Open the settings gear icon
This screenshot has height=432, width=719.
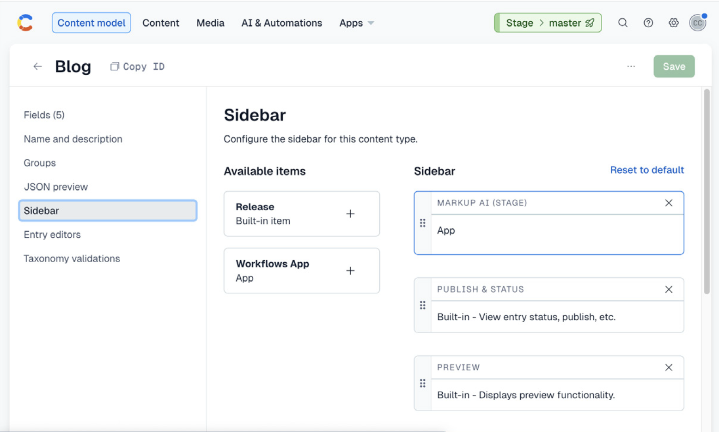[673, 23]
